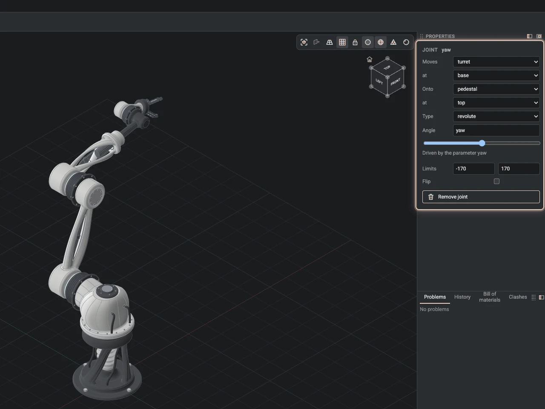Click the trash icon in Remove joint
The height and width of the screenshot is (409, 545).
coord(431,197)
